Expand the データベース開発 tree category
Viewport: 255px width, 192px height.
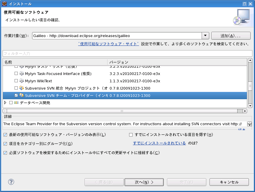coord(5,103)
